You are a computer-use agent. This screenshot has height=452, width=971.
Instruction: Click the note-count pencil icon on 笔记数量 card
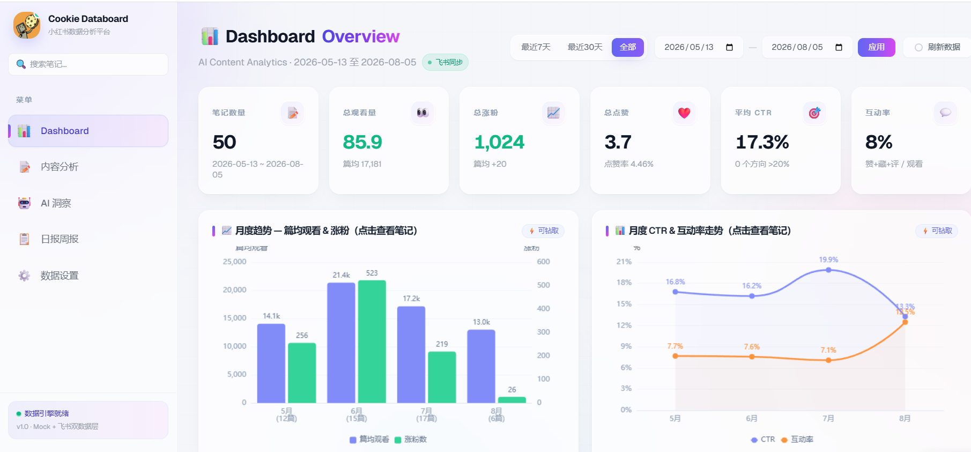[293, 113]
